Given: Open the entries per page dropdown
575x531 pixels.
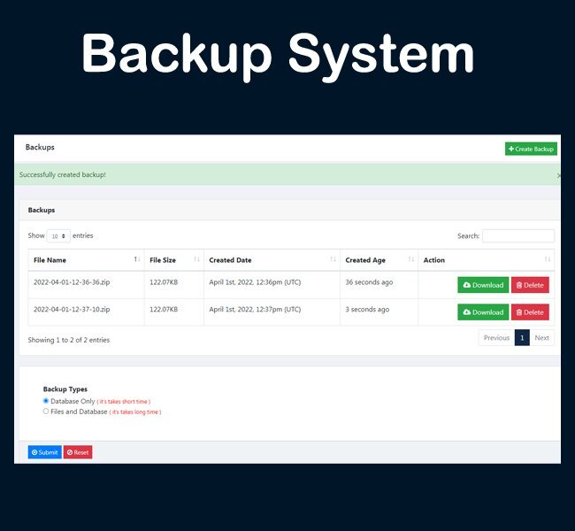Looking at the screenshot, I should pos(59,236).
